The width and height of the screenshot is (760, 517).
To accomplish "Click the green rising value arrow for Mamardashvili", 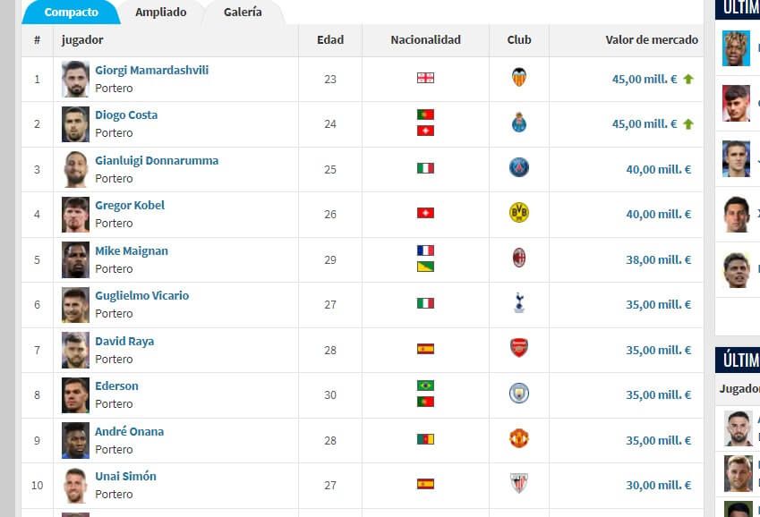I will 688,79.
